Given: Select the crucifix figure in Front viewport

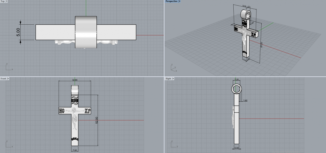Looking at the screenshot, I should (x=74, y=117).
